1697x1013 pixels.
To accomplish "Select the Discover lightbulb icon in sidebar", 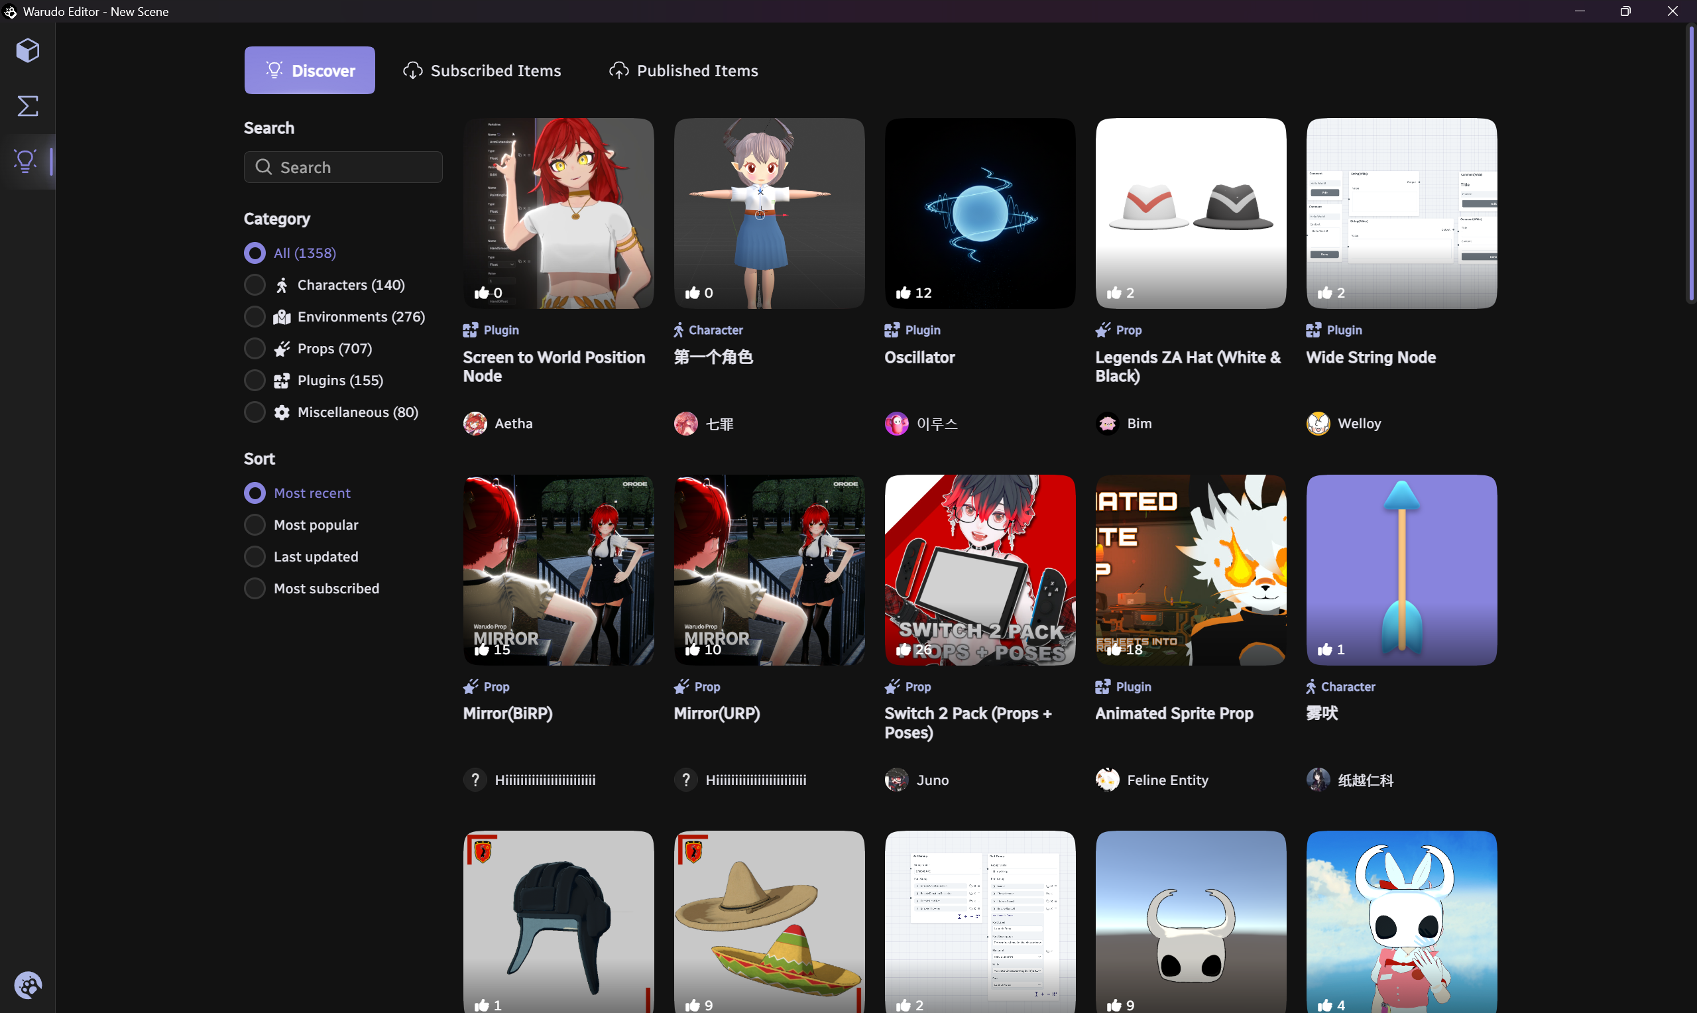I will pyautogui.click(x=26, y=161).
